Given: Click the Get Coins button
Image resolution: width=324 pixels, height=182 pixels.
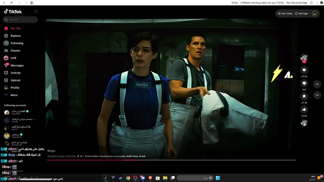Looking at the screenshot, I should click(x=285, y=13).
